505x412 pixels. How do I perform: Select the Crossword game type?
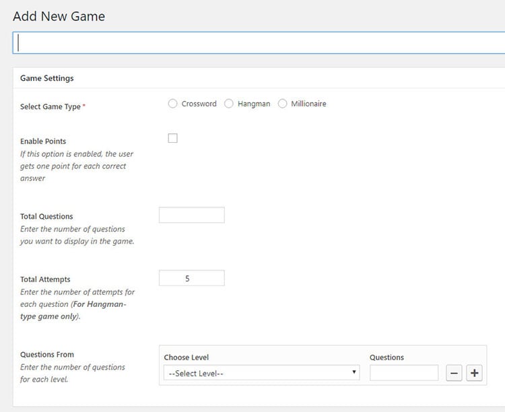pyautogui.click(x=173, y=104)
